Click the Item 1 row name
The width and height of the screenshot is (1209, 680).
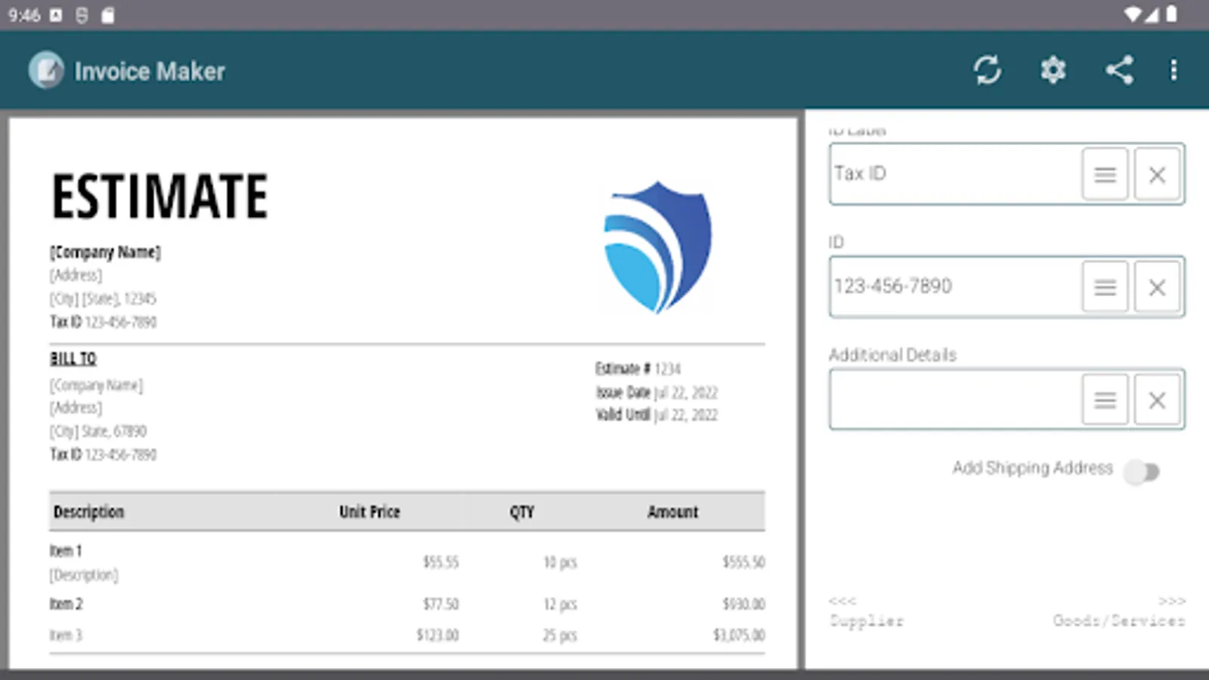[66, 551]
